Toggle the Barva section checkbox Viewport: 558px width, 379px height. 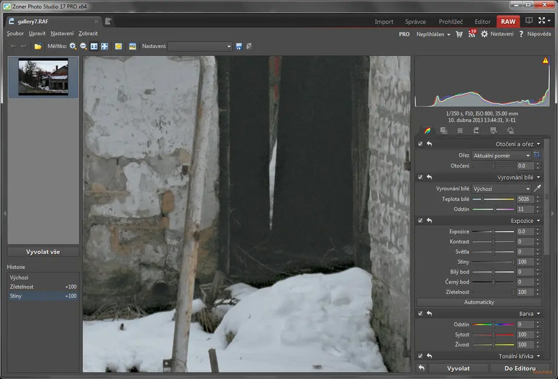pos(420,313)
